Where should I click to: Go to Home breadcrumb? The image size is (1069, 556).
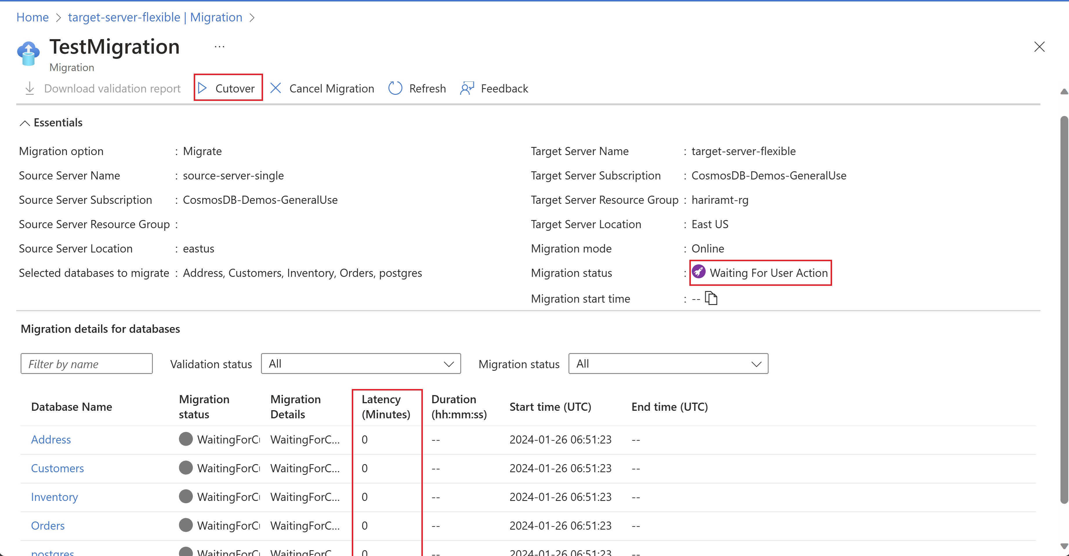[x=32, y=17]
